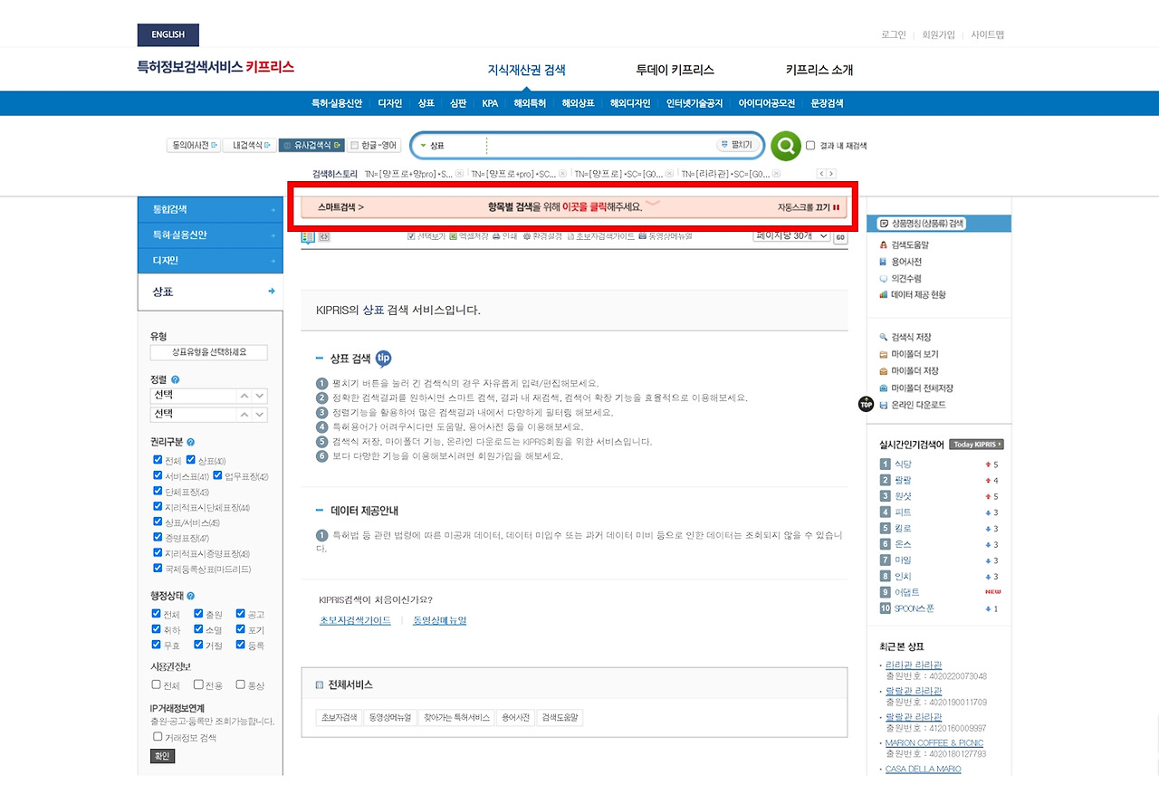The image size is (1159, 804).
Task: Expand search with 펼치기 button
Action: (x=736, y=145)
